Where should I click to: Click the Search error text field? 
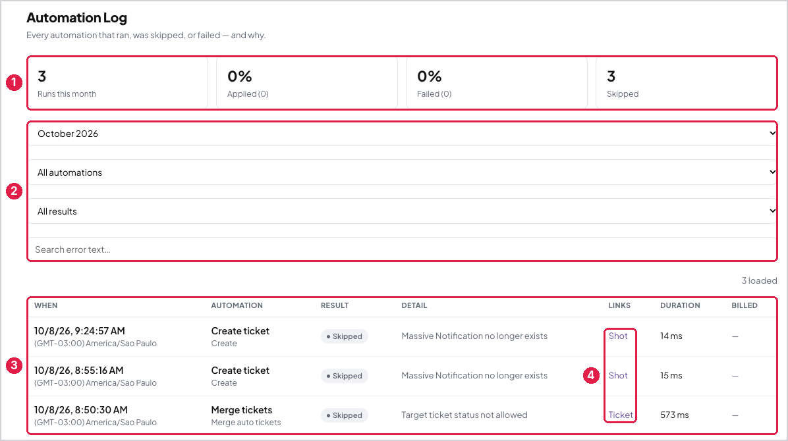[x=402, y=249]
